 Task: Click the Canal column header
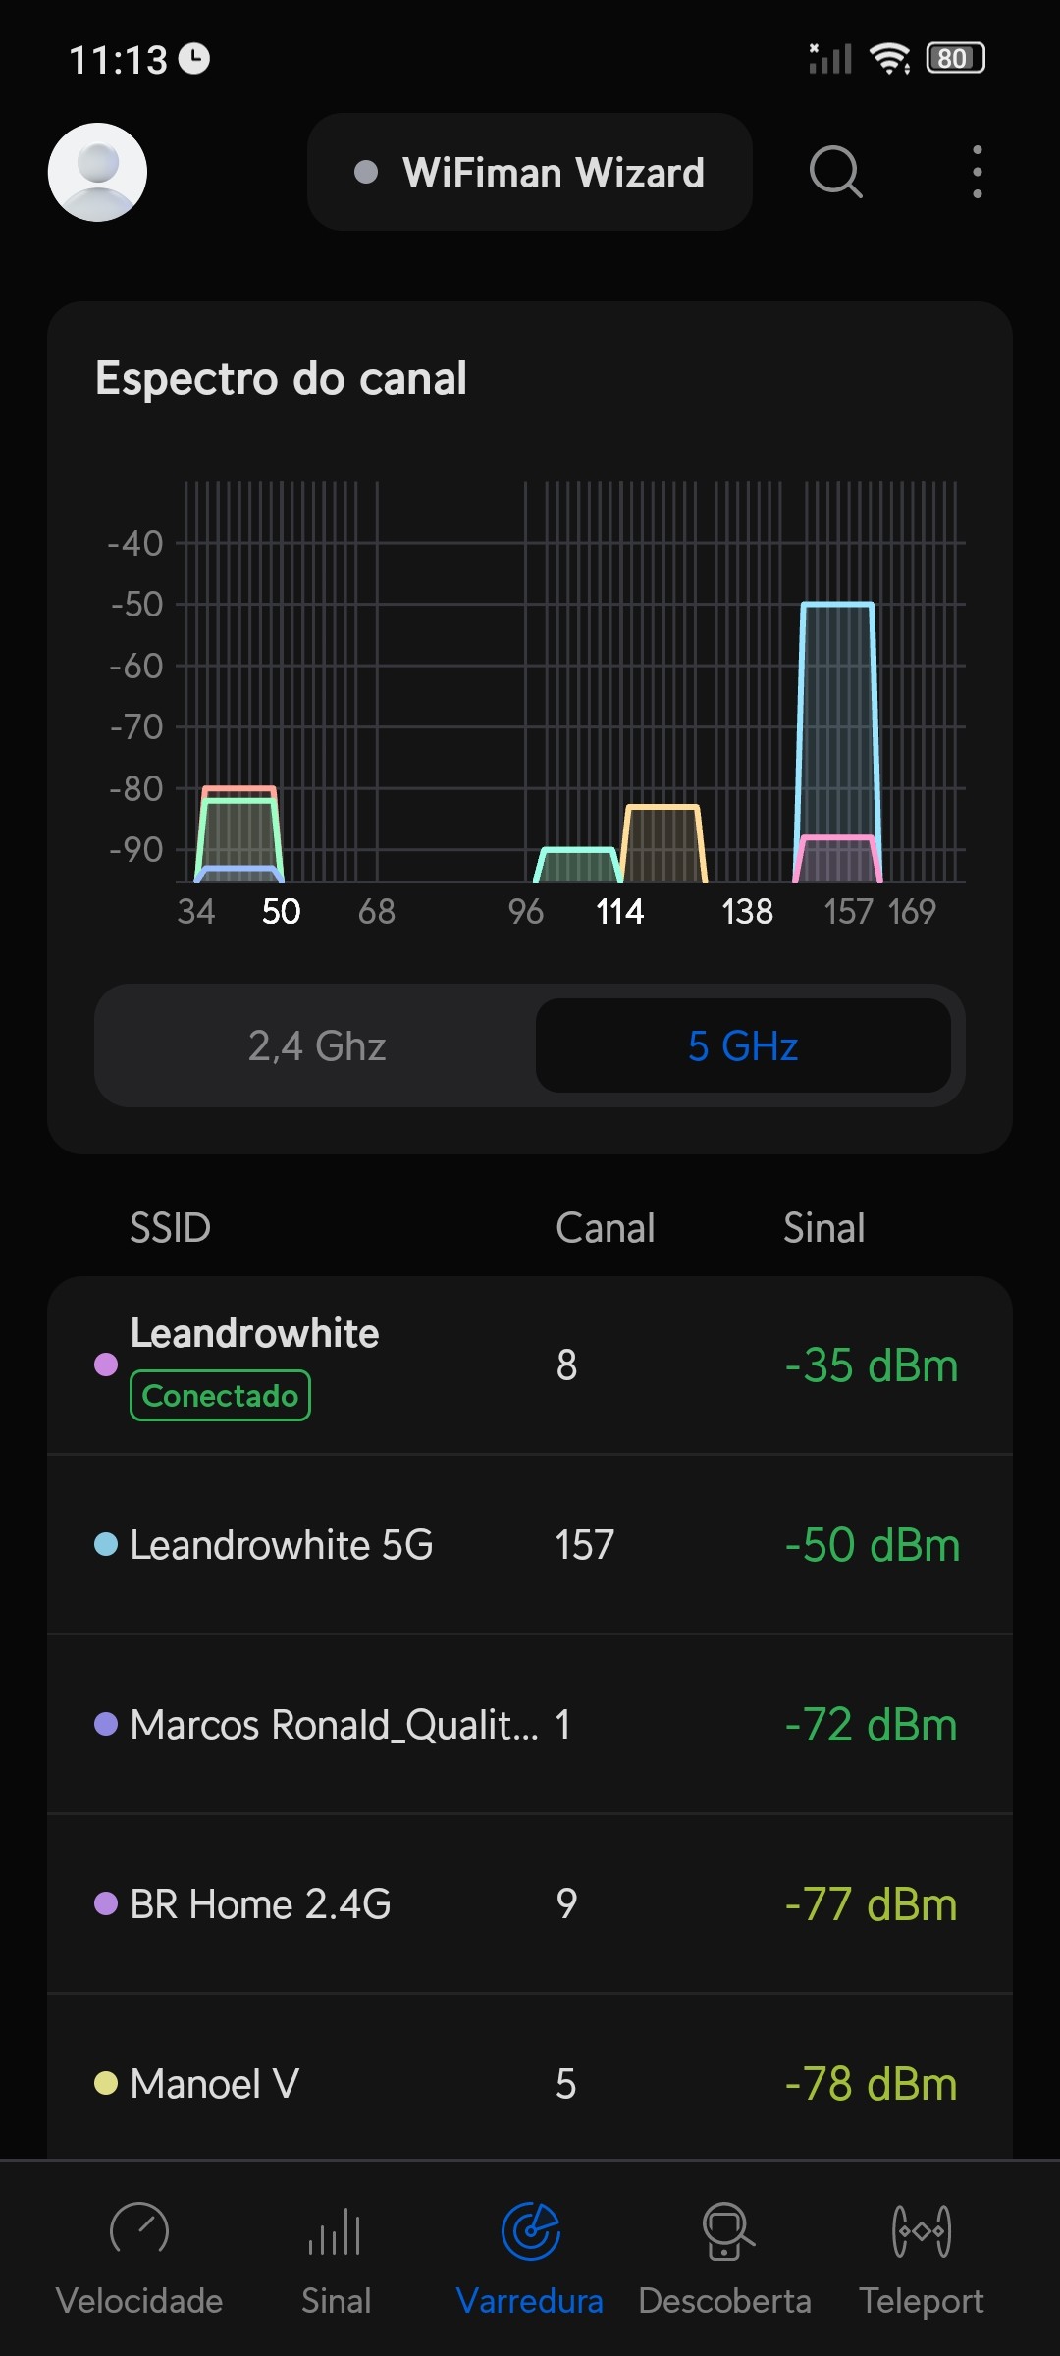coord(605,1227)
